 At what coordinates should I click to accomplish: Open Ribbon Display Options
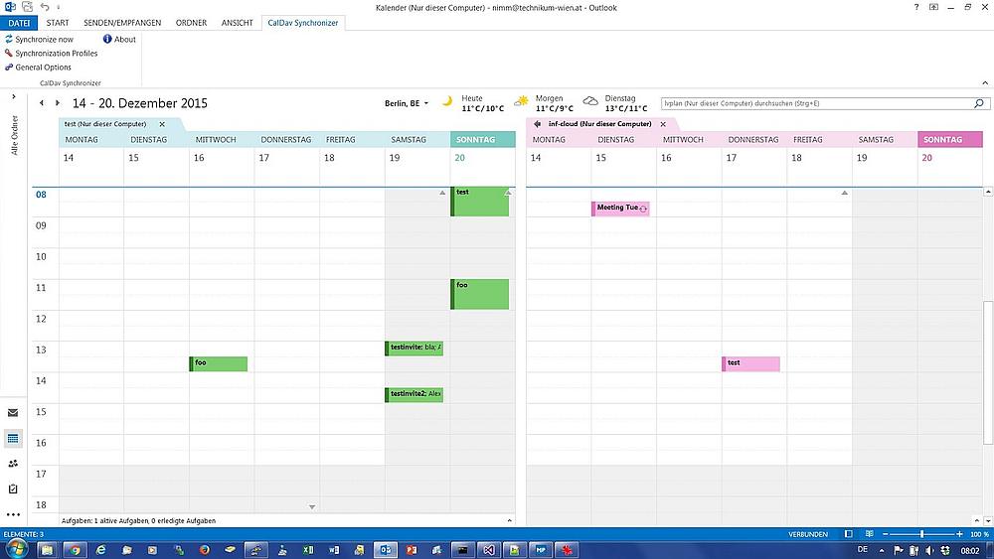pos(933,7)
